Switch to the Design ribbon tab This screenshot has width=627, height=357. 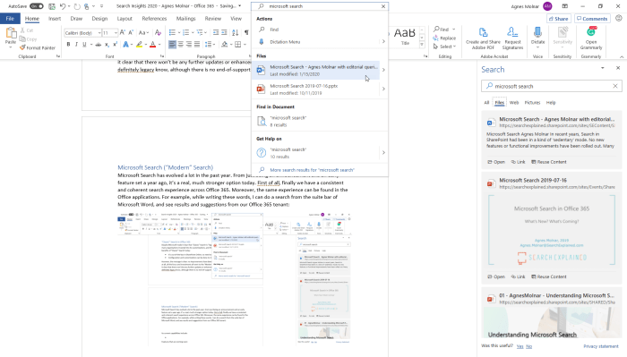99,19
